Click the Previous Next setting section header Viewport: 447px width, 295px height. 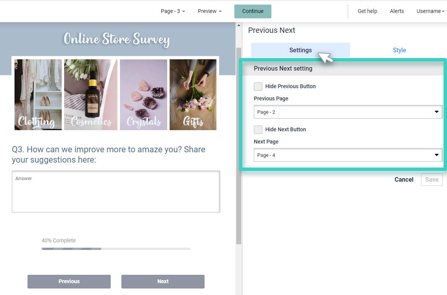pyautogui.click(x=343, y=69)
